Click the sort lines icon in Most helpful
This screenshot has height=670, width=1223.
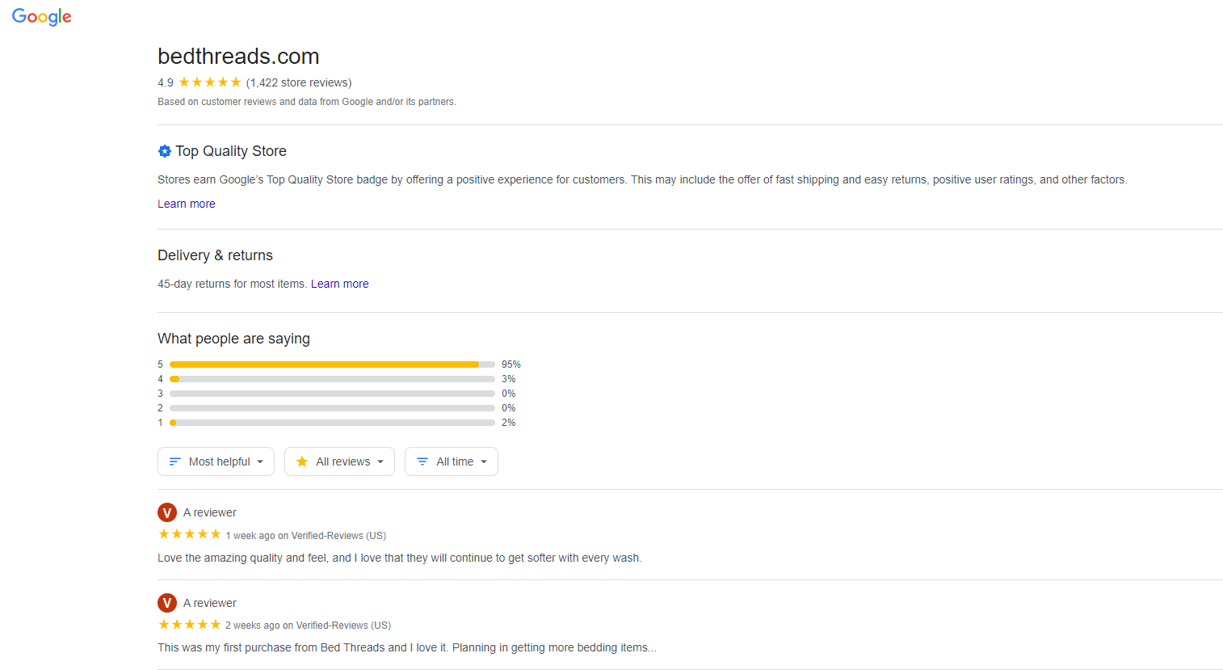point(174,461)
